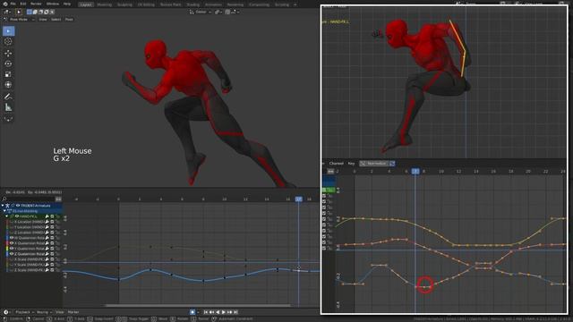Jump to next keyframe
Screen dimensions: 573x322
tap(230, 312)
